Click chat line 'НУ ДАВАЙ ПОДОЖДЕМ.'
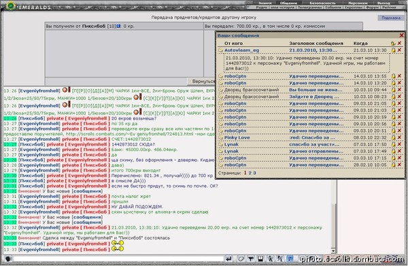 point(137,207)
